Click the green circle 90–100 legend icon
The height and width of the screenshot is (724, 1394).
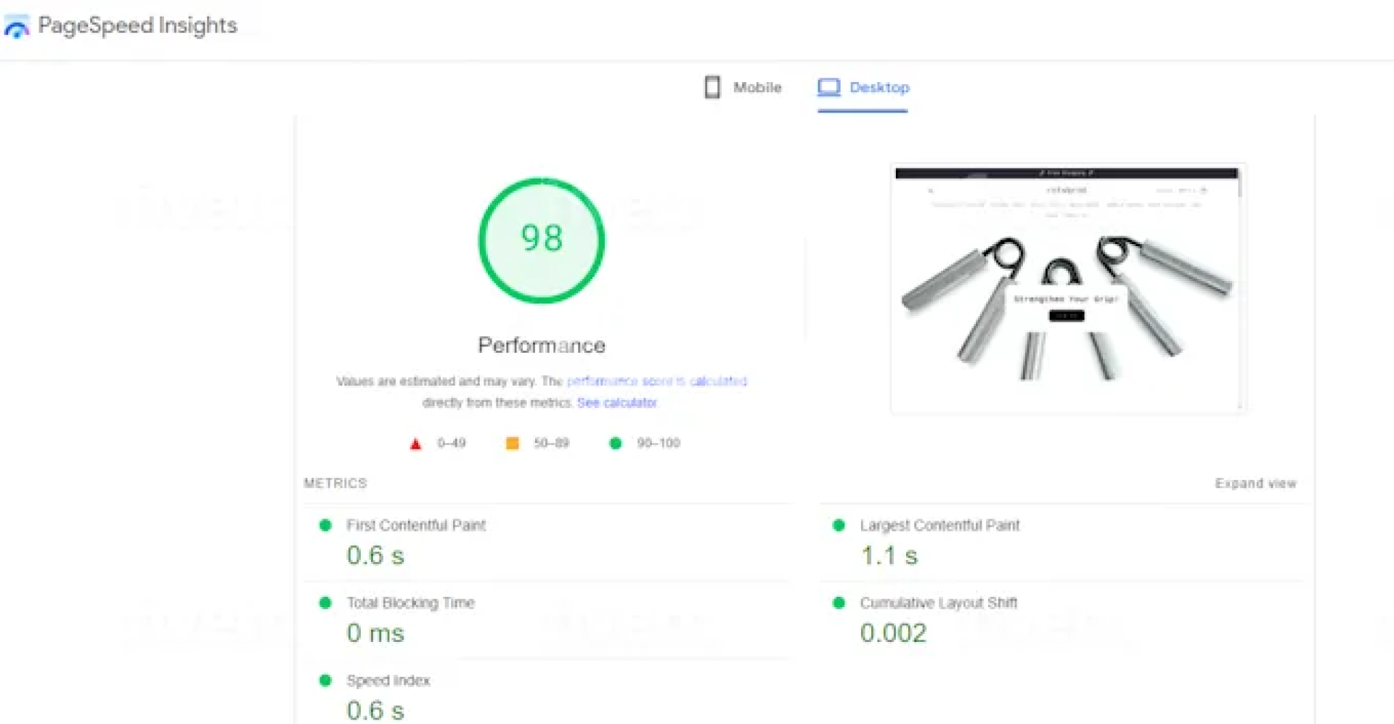coord(616,443)
